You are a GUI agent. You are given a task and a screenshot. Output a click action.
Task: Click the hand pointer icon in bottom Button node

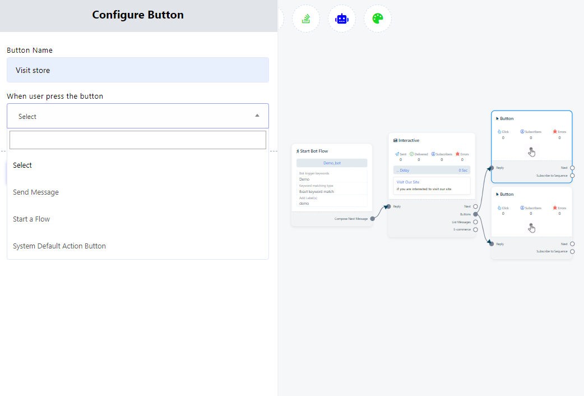tap(531, 228)
